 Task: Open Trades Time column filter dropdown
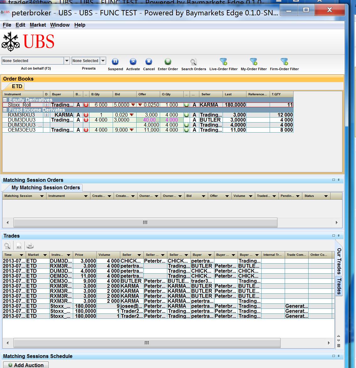coord(21,255)
